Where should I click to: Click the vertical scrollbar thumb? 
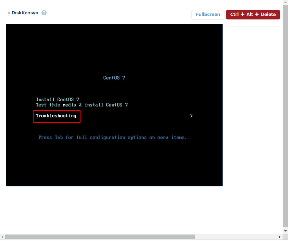(x=285, y=116)
